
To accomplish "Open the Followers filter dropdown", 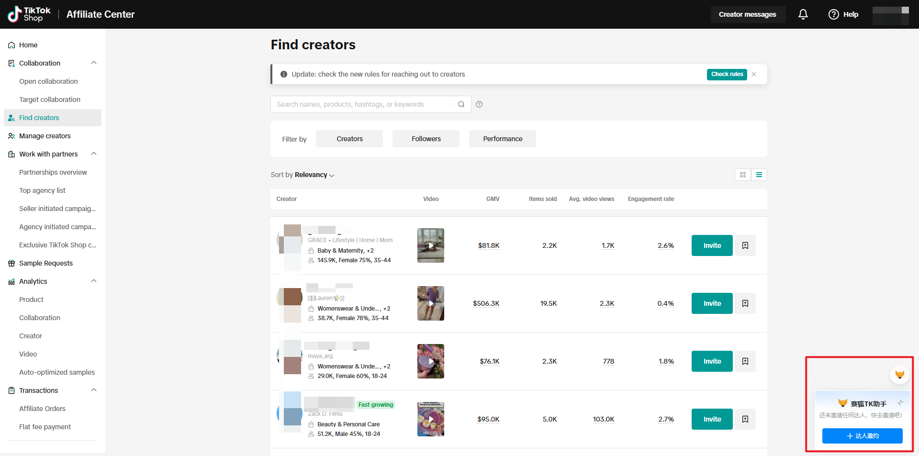I will tap(426, 139).
